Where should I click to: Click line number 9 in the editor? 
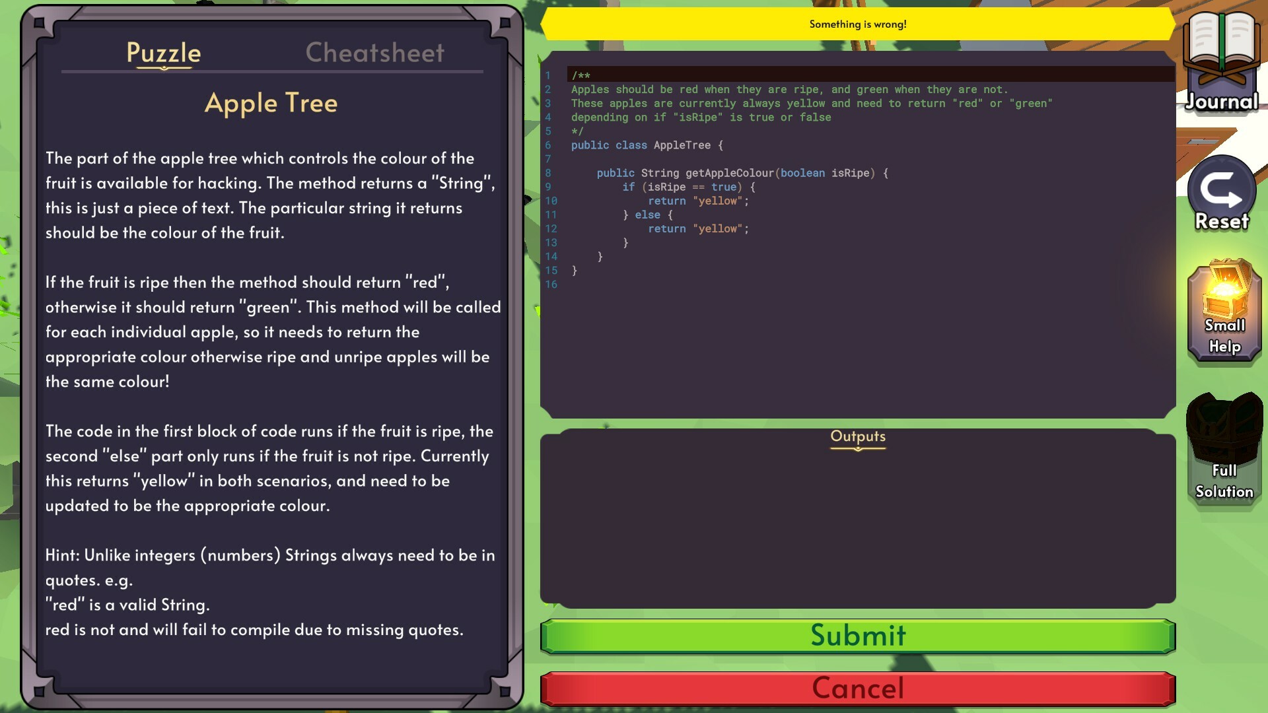(x=549, y=187)
